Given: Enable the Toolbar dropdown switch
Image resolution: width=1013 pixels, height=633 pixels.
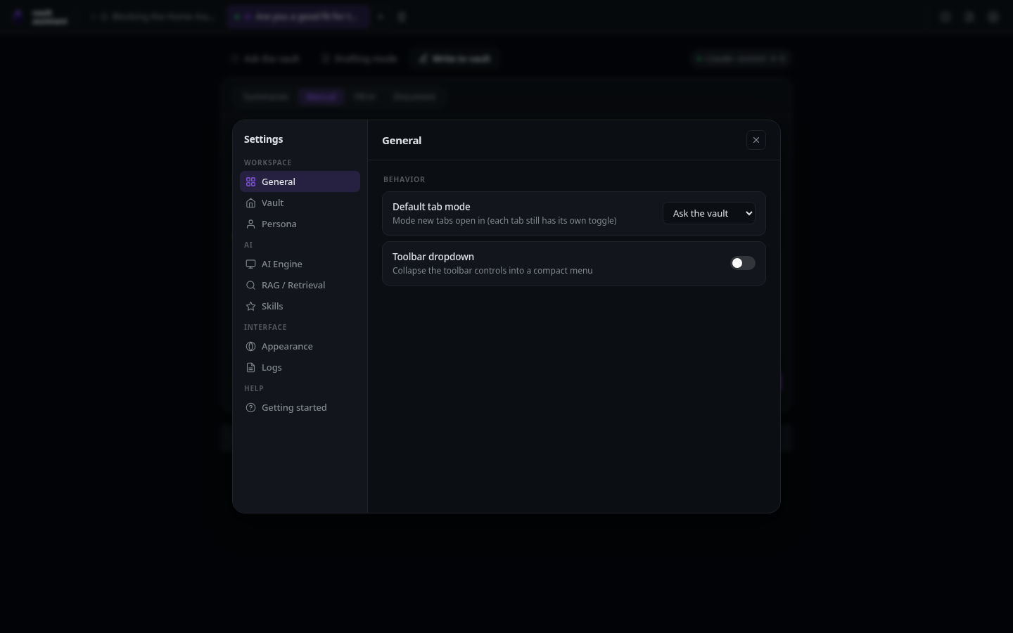Looking at the screenshot, I should coord(742,263).
